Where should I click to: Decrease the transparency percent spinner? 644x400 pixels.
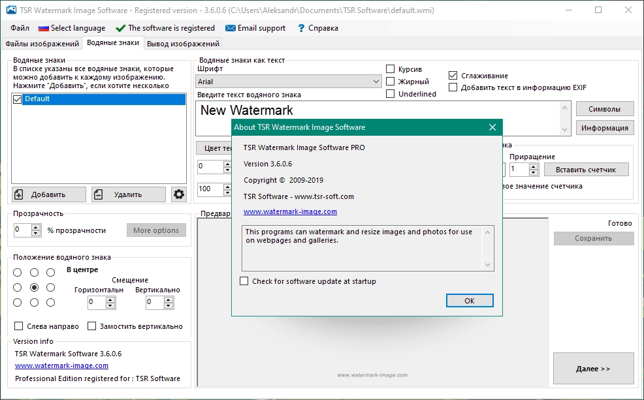click(x=36, y=234)
